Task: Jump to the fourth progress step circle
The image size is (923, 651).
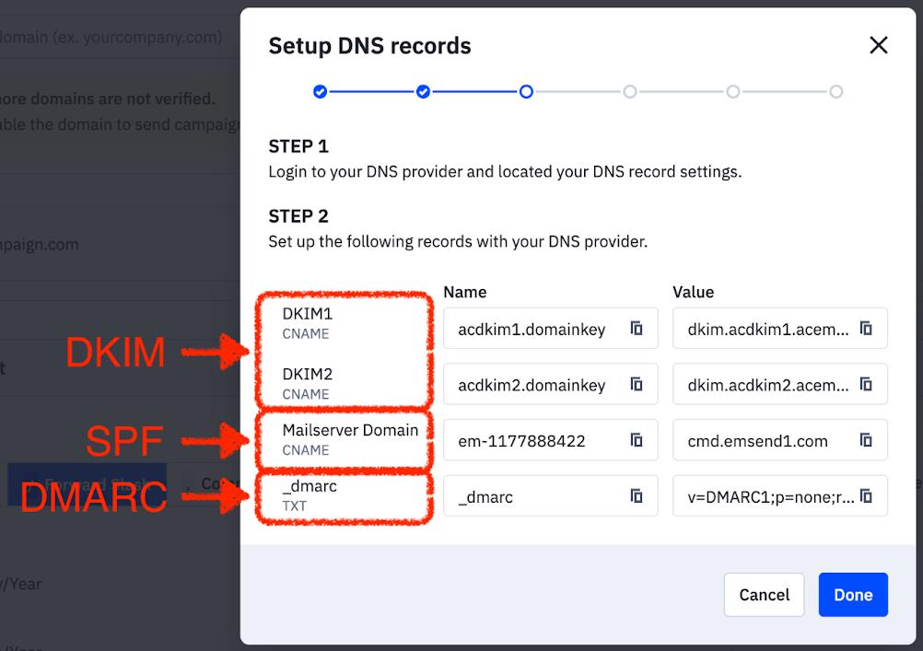Action: (629, 92)
